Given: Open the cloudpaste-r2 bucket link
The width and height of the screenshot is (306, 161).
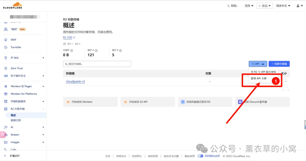Looking at the screenshot, I should pyautogui.click(x=75, y=81).
